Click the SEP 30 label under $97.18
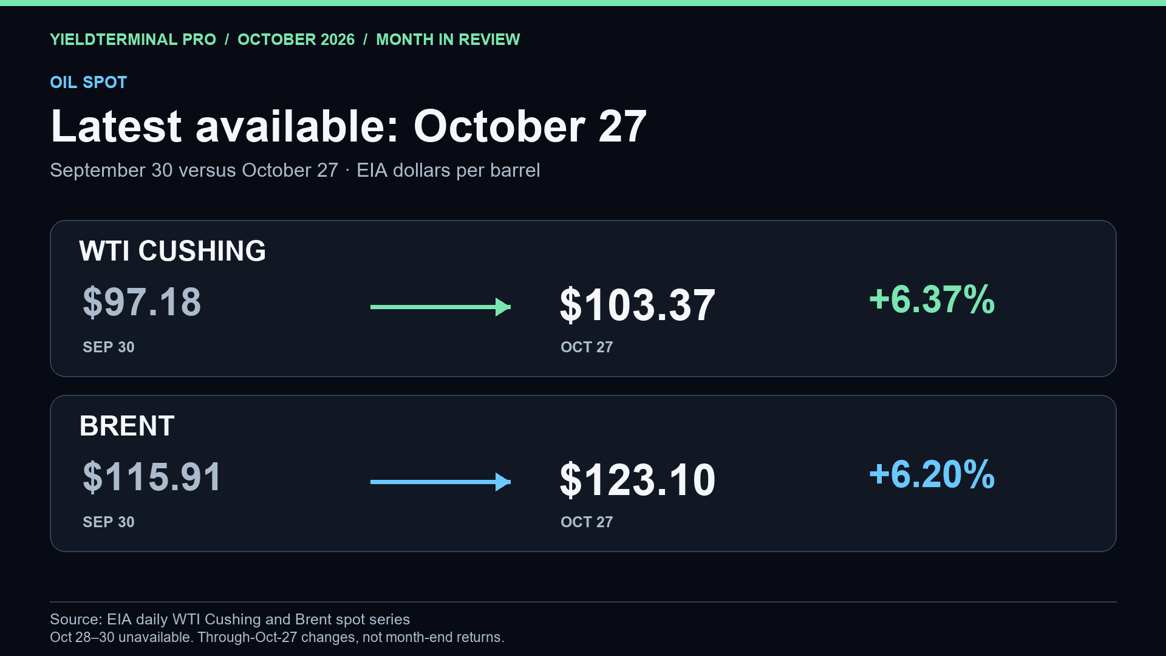The width and height of the screenshot is (1166, 656). (x=109, y=347)
